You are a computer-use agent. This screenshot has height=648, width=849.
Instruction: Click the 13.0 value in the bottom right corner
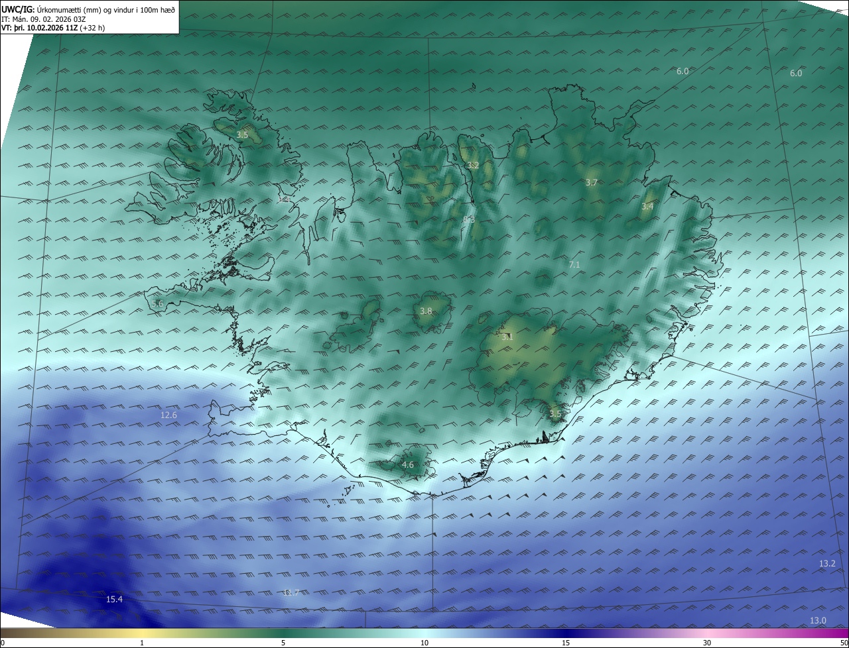818,620
